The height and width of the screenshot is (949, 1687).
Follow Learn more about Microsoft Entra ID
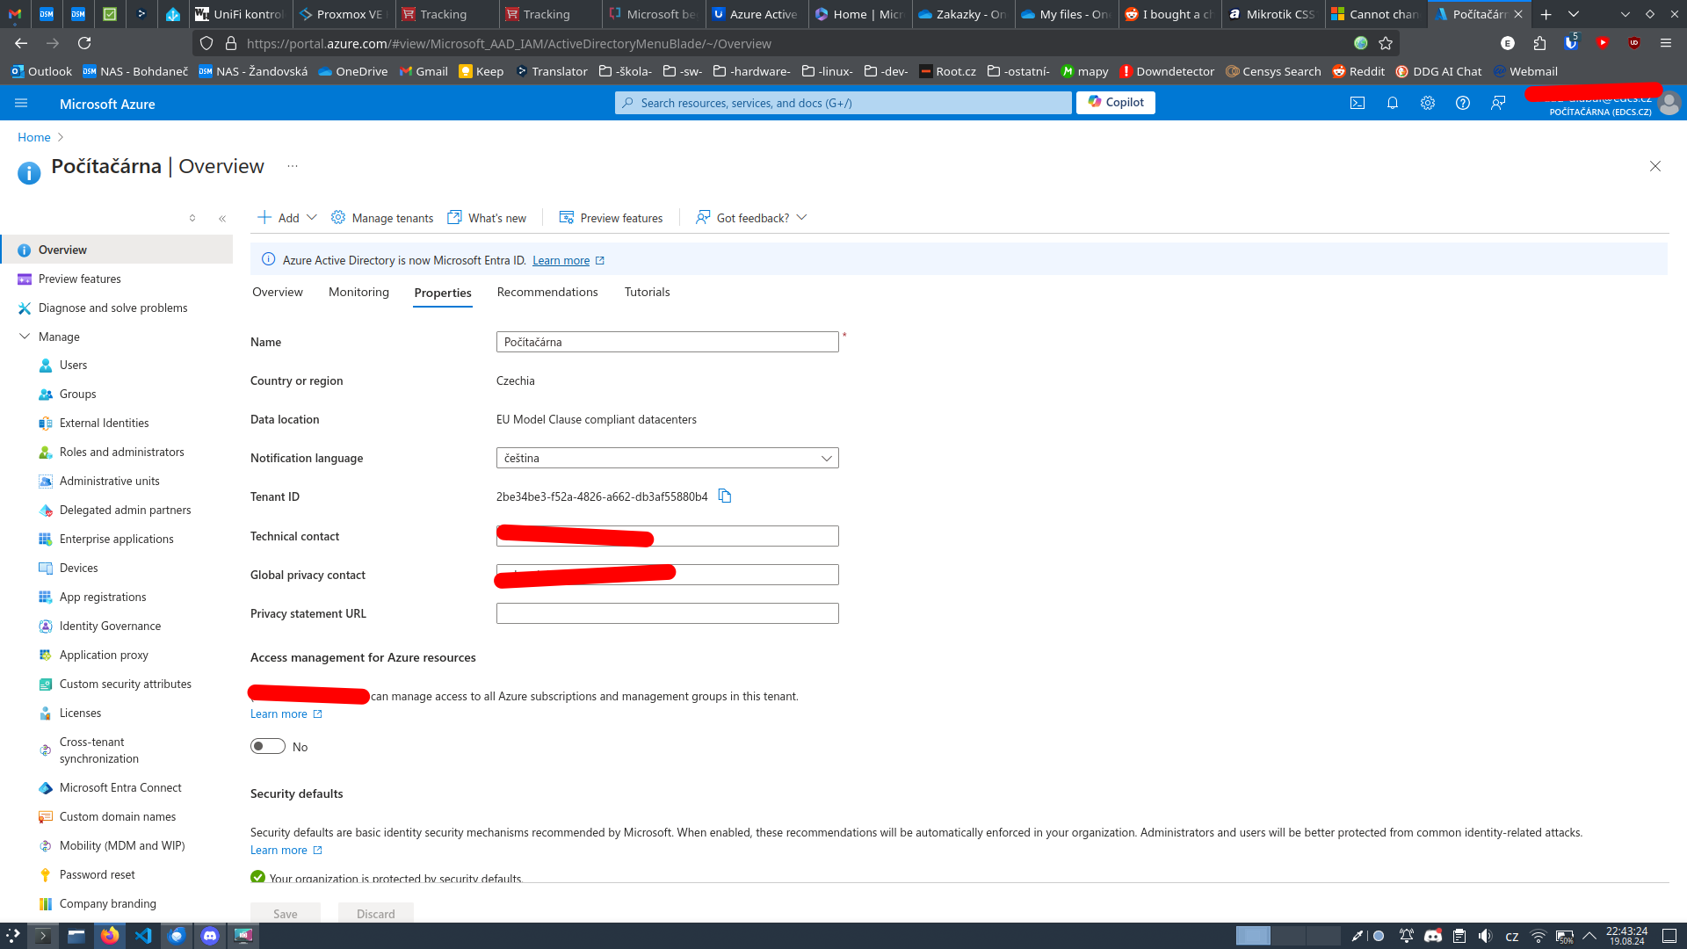pyautogui.click(x=568, y=260)
